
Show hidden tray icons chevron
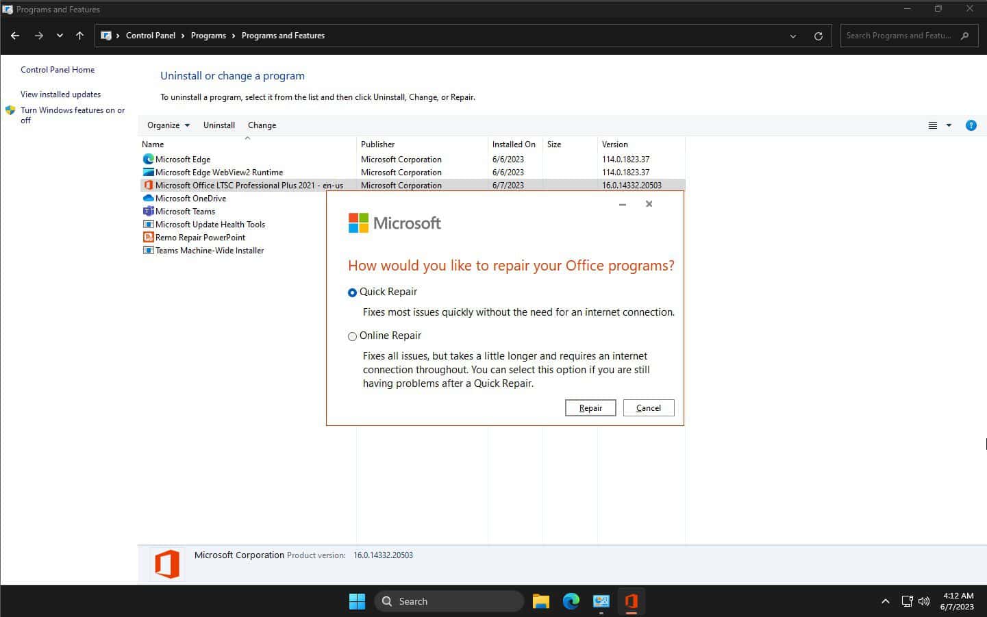click(x=885, y=601)
